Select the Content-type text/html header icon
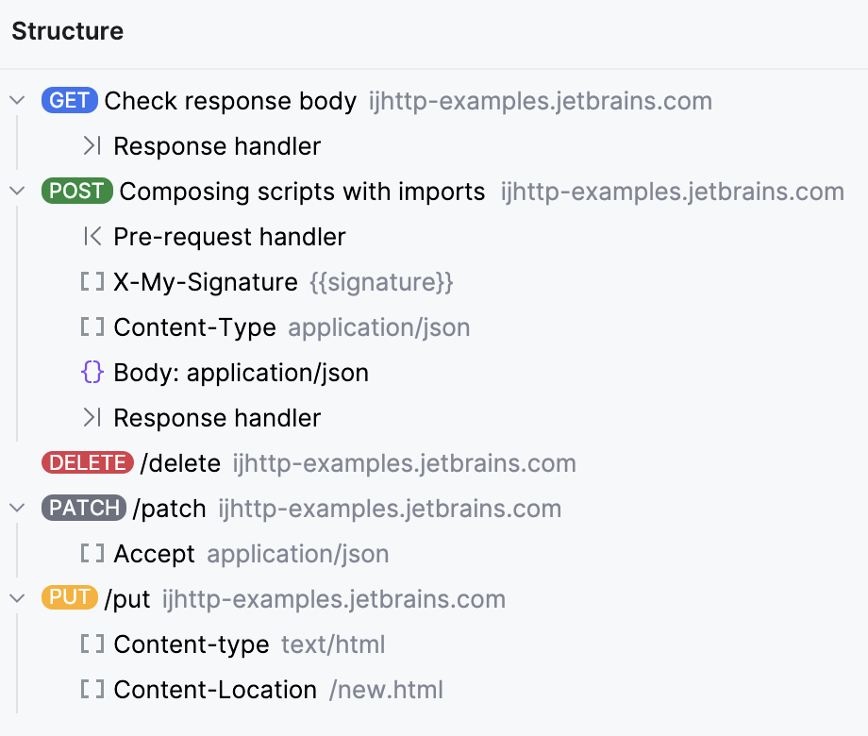The image size is (868, 736). [x=91, y=644]
